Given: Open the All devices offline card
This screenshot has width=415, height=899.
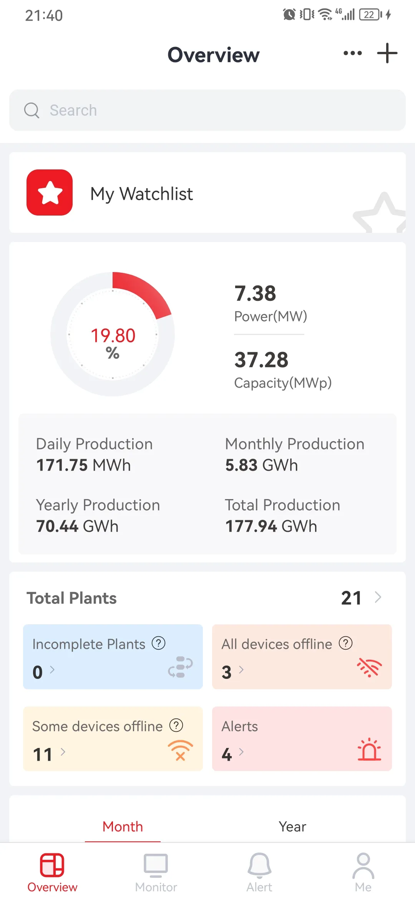Looking at the screenshot, I should [x=302, y=657].
